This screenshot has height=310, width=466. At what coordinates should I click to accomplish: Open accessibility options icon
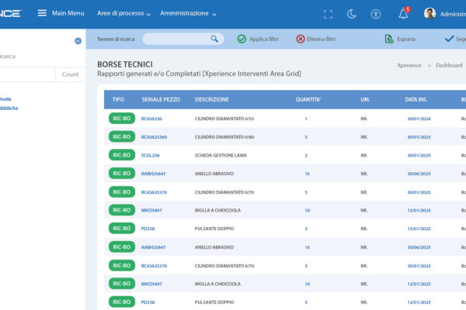[376, 14]
